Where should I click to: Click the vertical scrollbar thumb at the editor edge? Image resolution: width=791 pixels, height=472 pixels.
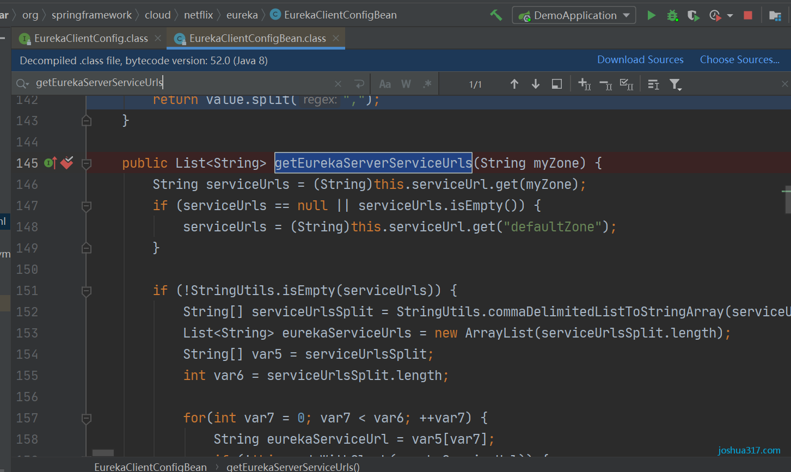point(787,200)
